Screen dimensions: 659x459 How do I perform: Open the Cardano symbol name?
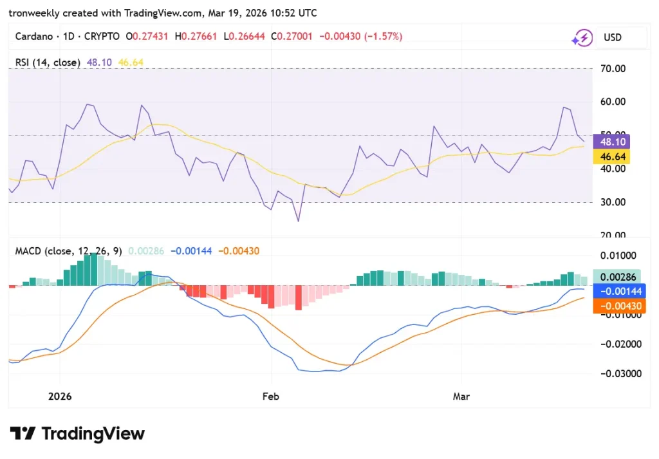pos(35,37)
